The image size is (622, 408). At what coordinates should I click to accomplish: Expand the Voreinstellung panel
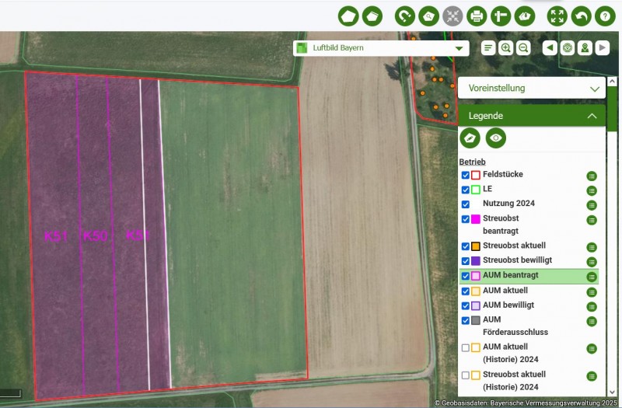click(x=532, y=88)
